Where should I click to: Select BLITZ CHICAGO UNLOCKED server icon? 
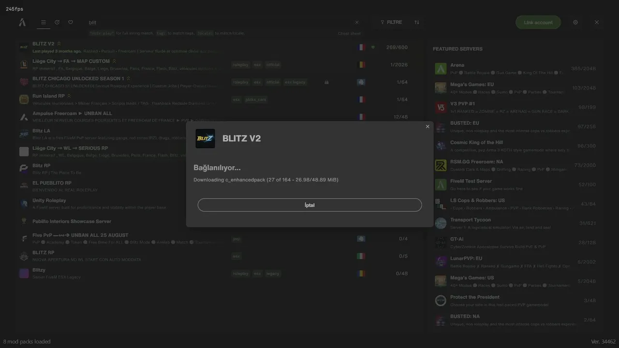[x=24, y=82]
